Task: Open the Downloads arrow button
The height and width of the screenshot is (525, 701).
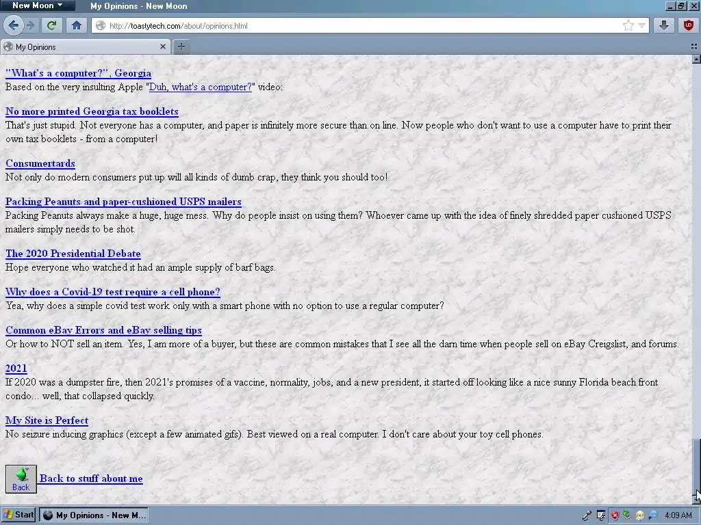Action: [x=664, y=25]
